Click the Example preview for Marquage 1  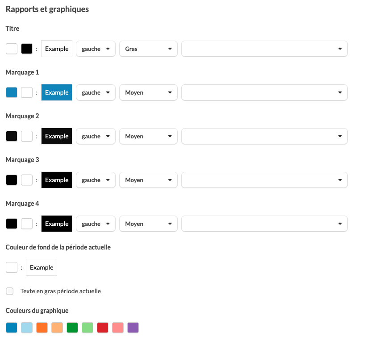[57, 92]
